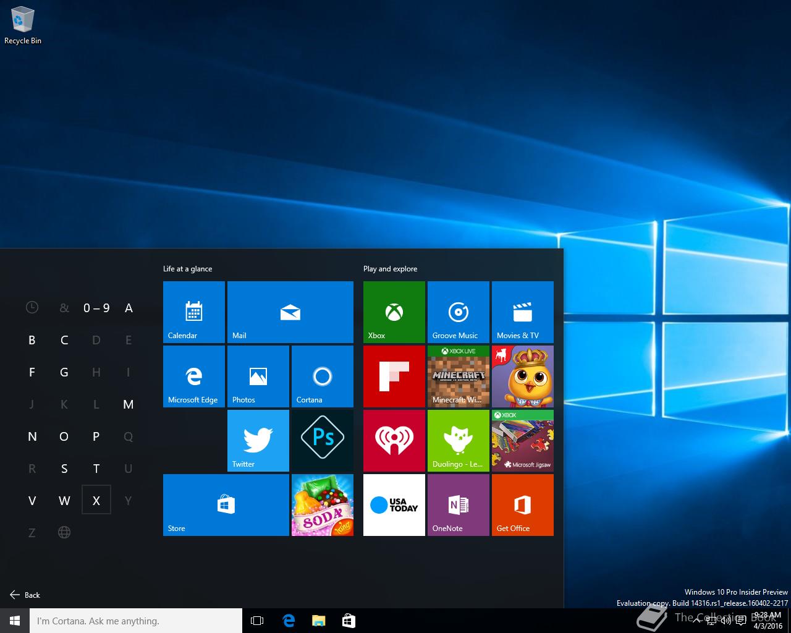Select the Recycle Bin desktop icon
Viewport: 791px width, 633px height.
pos(23,25)
